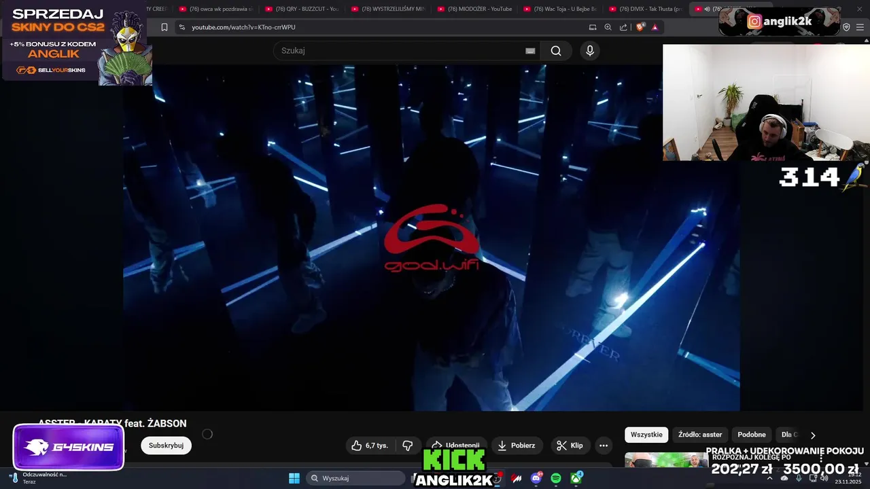Open the Xbox icon in taskbar
The image size is (870, 489).
(576, 478)
